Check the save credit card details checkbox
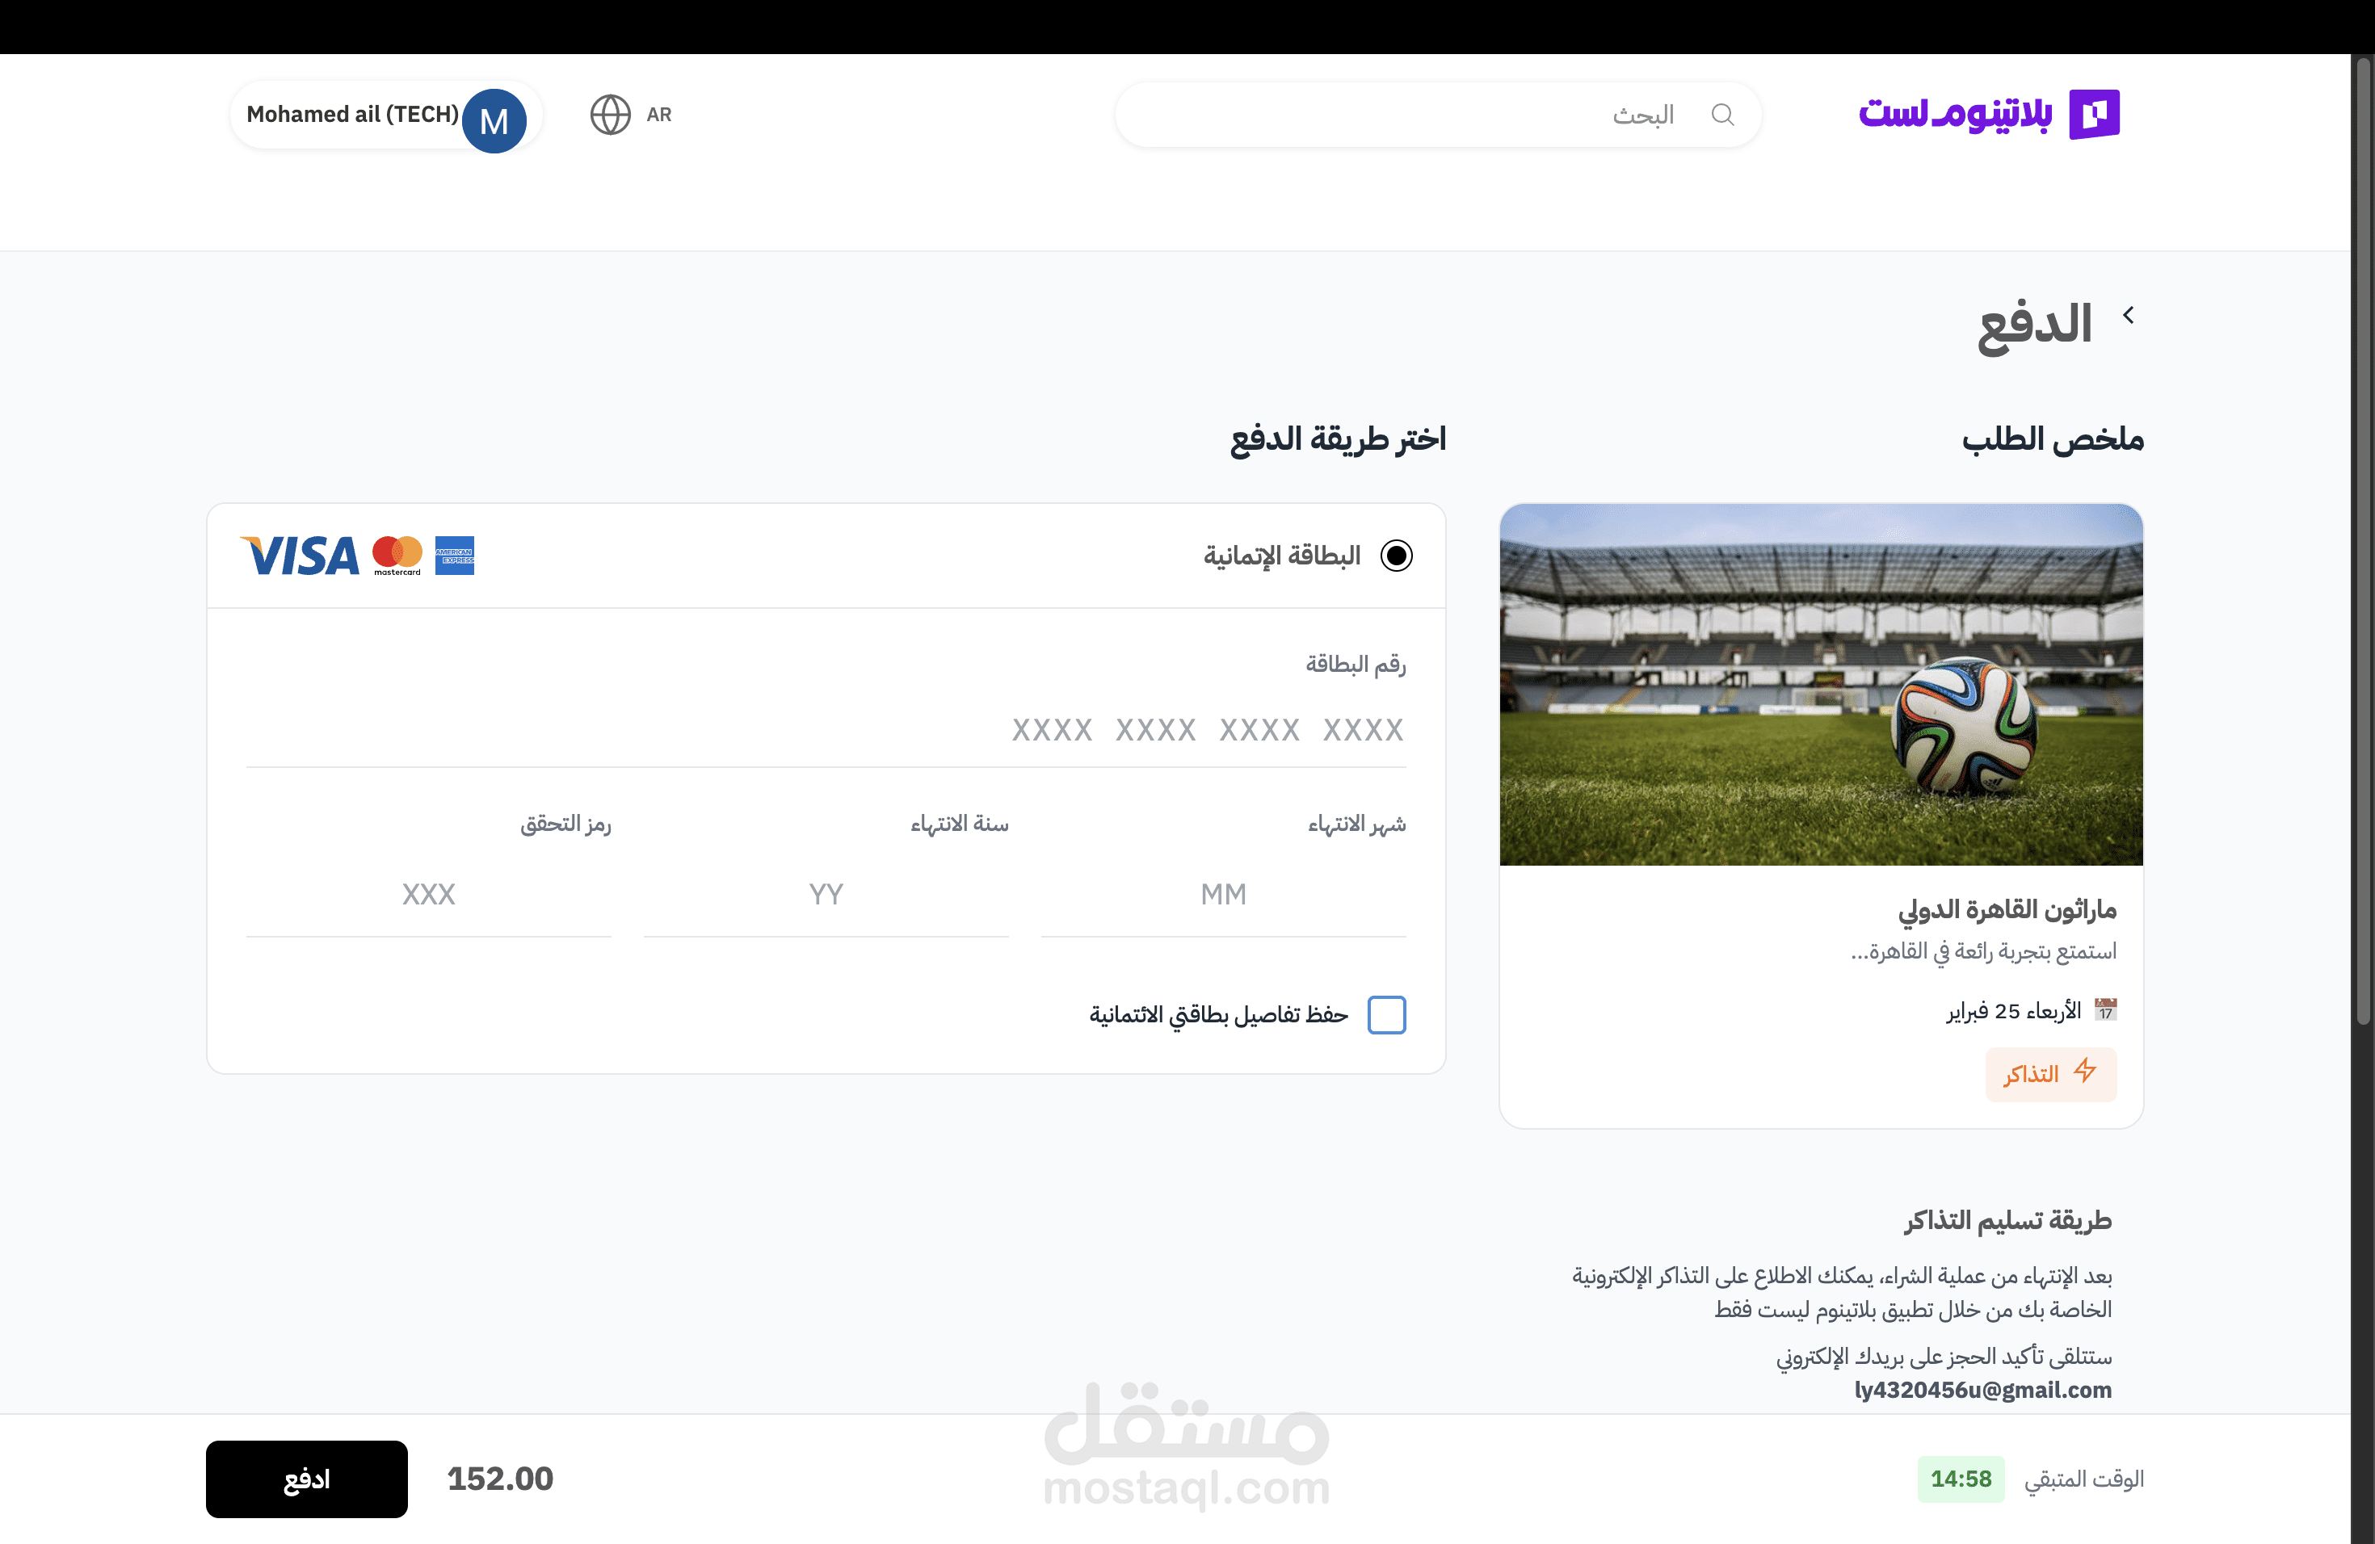The height and width of the screenshot is (1544, 2375). [x=1386, y=1015]
